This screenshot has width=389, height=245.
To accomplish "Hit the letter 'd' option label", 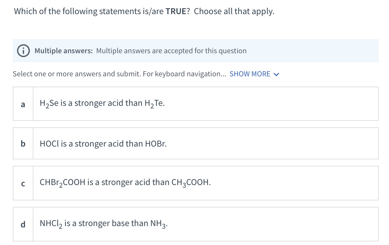I will click(23, 224).
